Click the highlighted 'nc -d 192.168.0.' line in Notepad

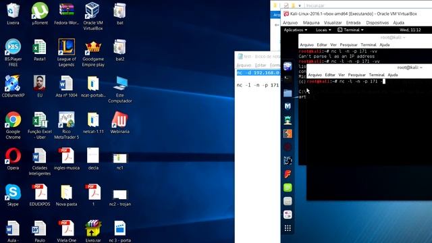click(x=259, y=73)
